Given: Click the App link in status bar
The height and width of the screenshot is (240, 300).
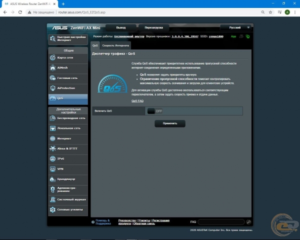Looking at the screenshot, I should (x=233, y=36).
